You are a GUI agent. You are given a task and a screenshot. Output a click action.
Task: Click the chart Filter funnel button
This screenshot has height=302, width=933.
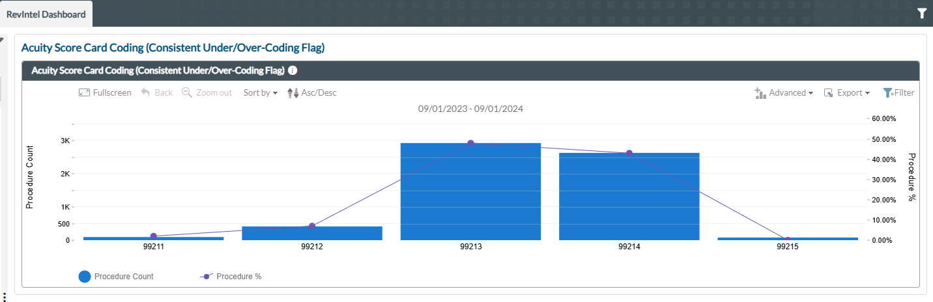tap(898, 93)
